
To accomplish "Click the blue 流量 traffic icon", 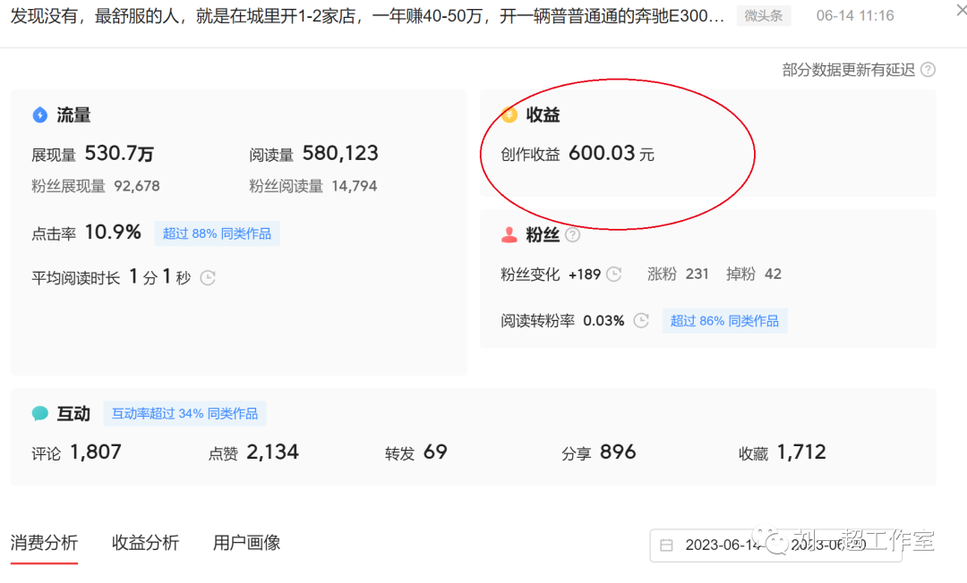I will (x=40, y=114).
